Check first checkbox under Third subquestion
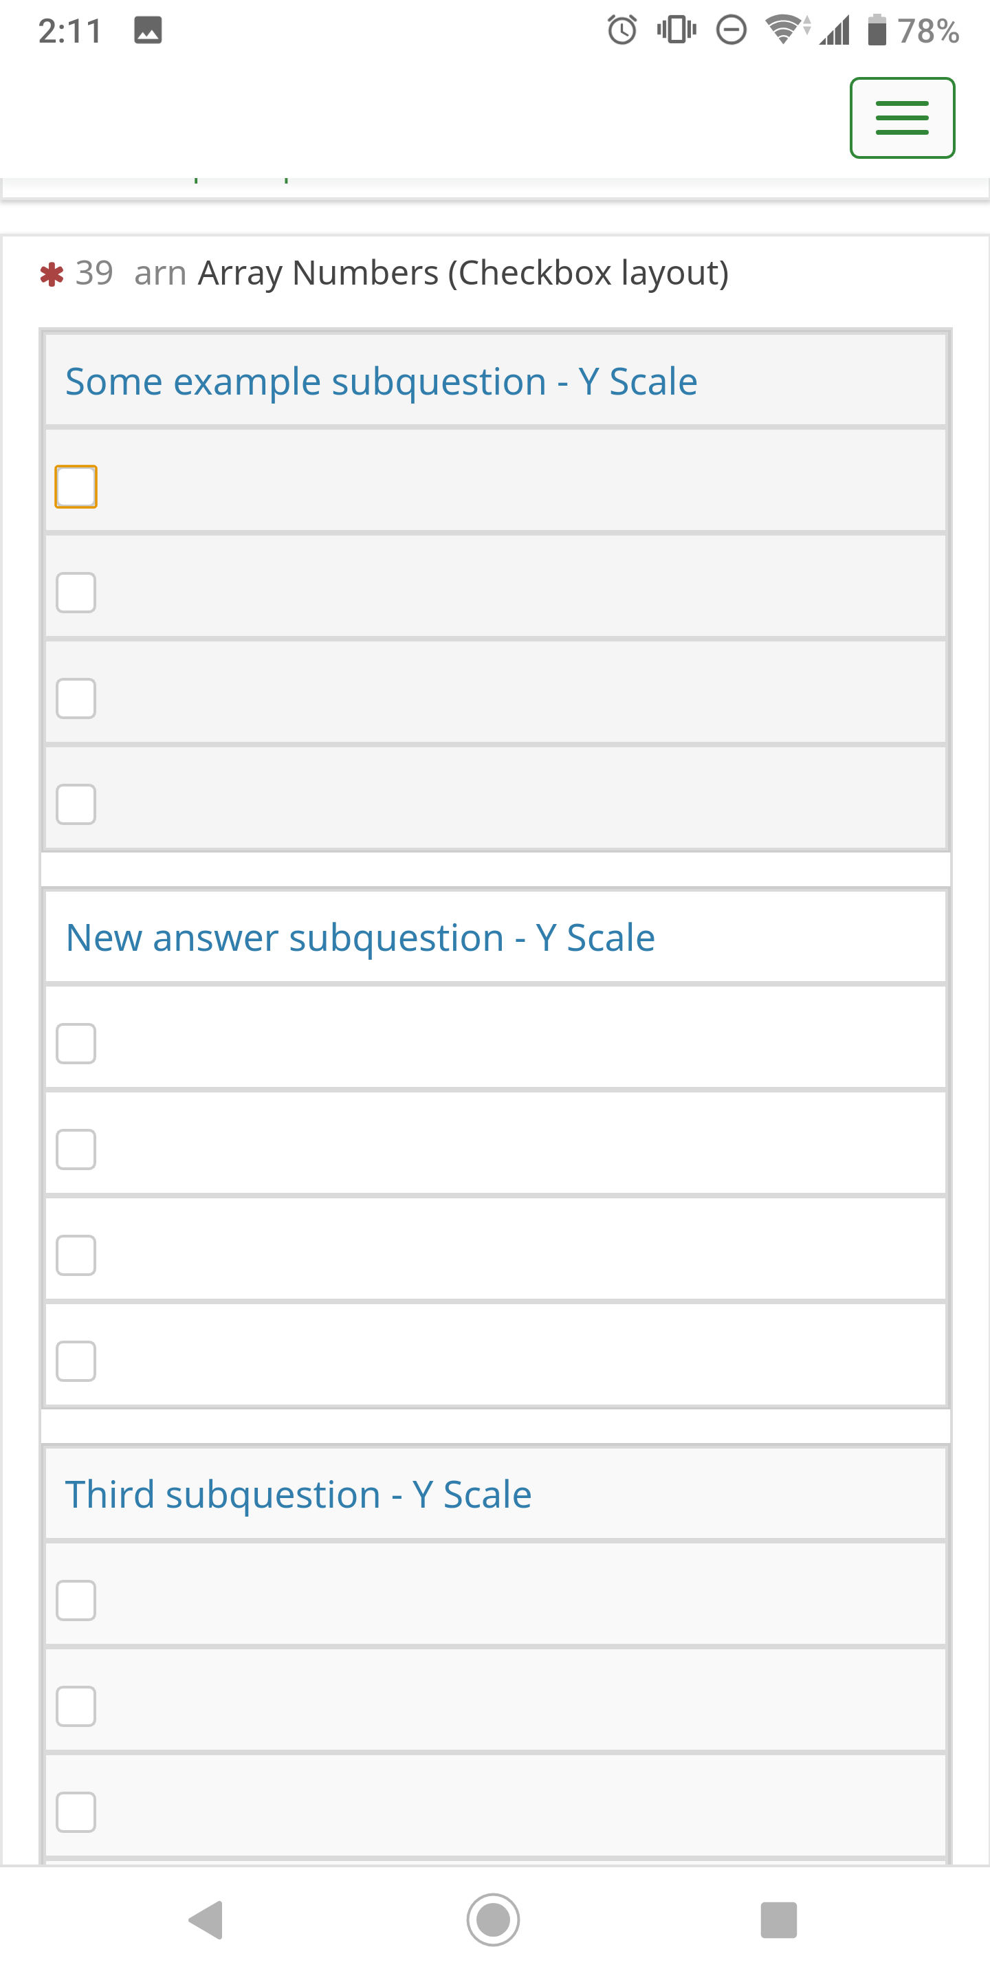 coord(76,1600)
